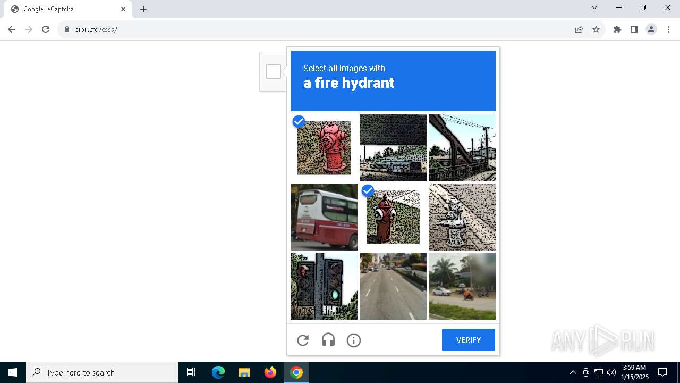Click the VERIFY button
The image size is (680, 383).
469,340
